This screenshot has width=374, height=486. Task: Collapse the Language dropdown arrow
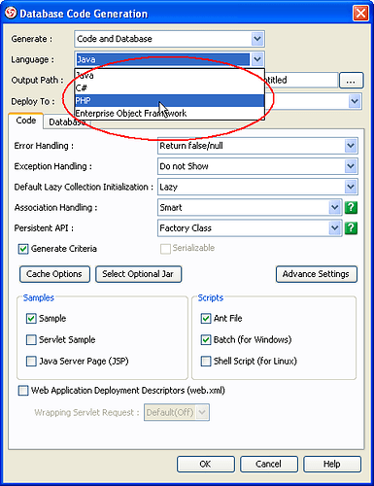tap(257, 59)
